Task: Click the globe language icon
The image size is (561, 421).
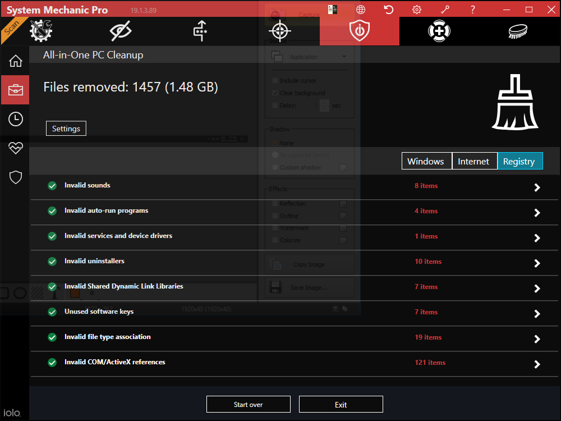Action: click(361, 10)
